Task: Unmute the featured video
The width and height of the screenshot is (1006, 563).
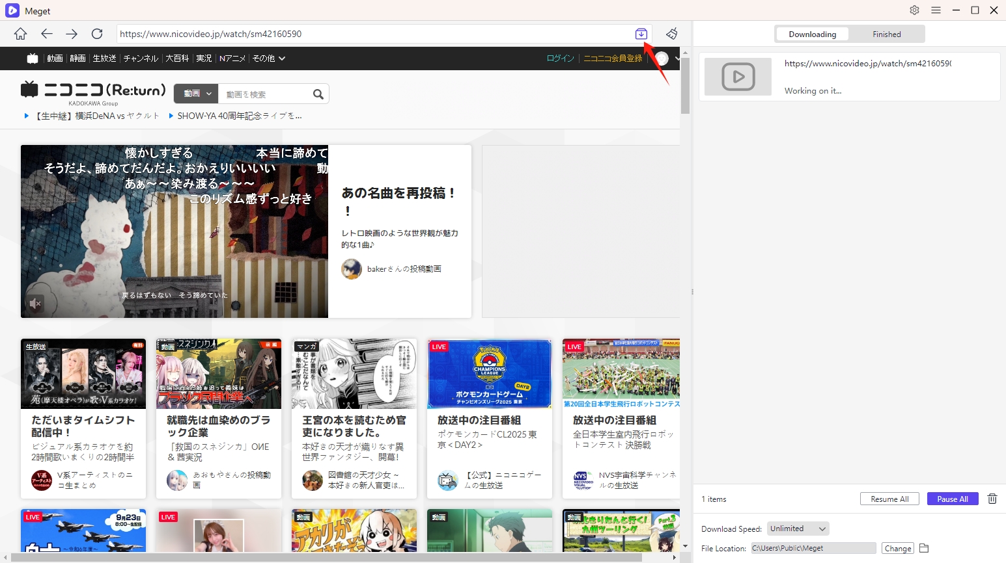Action: 36,303
